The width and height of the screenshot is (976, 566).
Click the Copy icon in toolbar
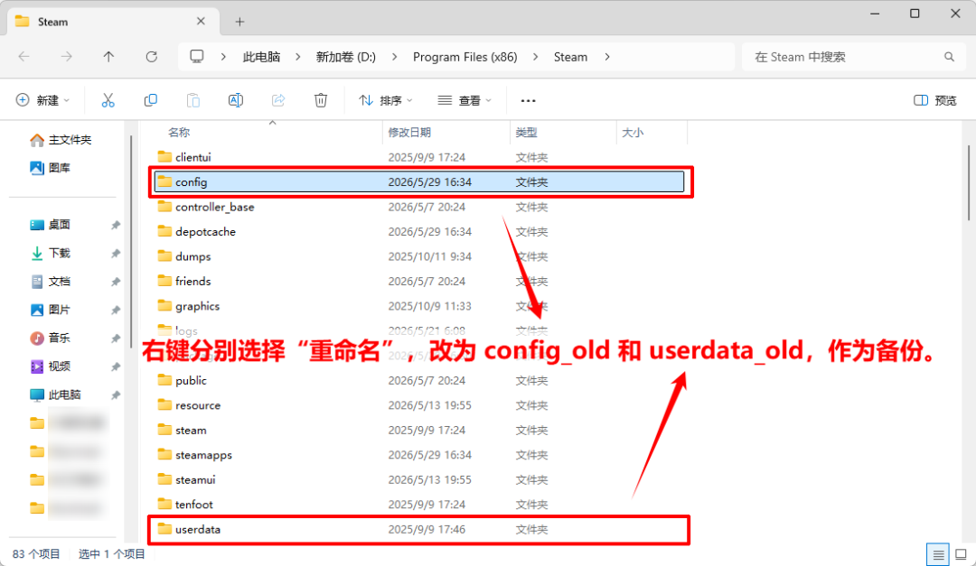(151, 100)
